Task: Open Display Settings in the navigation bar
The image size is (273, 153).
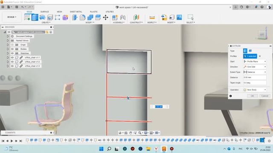Action: (146, 133)
